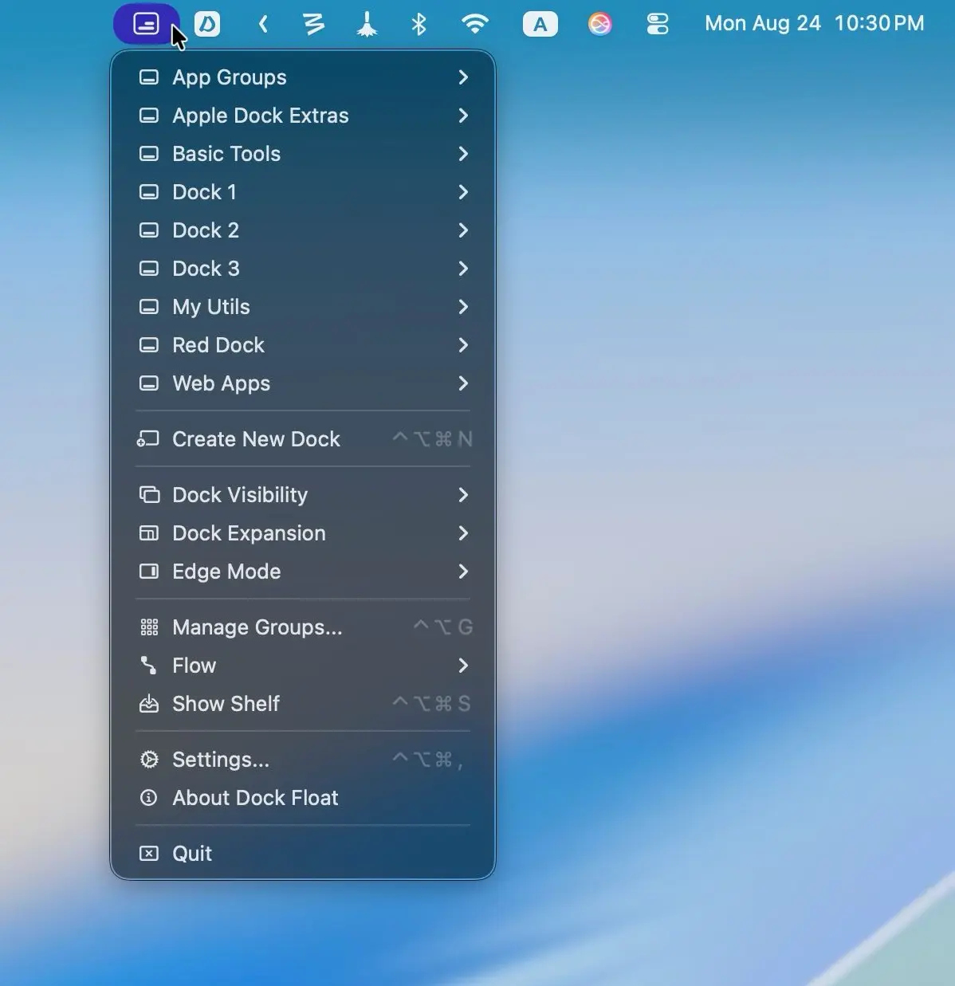The width and height of the screenshot is (955, 986).
Task: Click the dock icon beside Apple Dock Extras
Action: pos(149,116)
